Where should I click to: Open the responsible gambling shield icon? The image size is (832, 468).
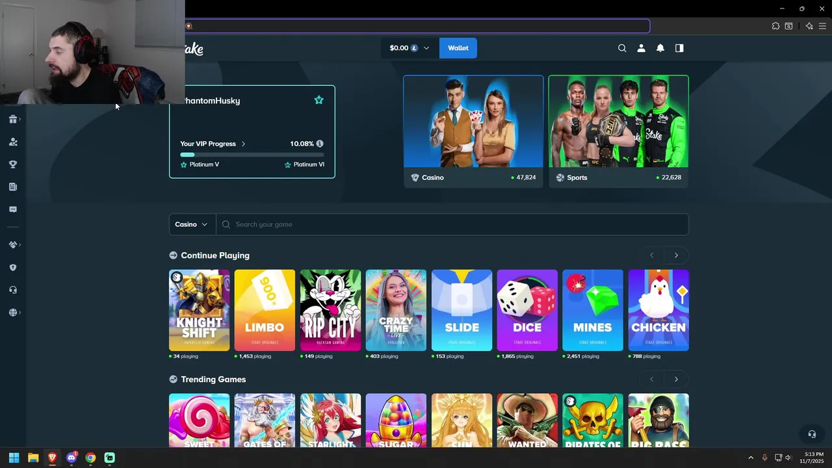[x=12, y=267]
